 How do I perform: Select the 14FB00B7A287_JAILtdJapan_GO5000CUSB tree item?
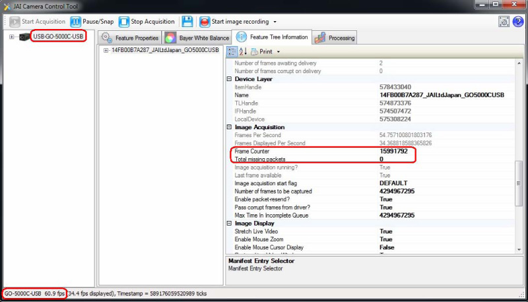165,50
